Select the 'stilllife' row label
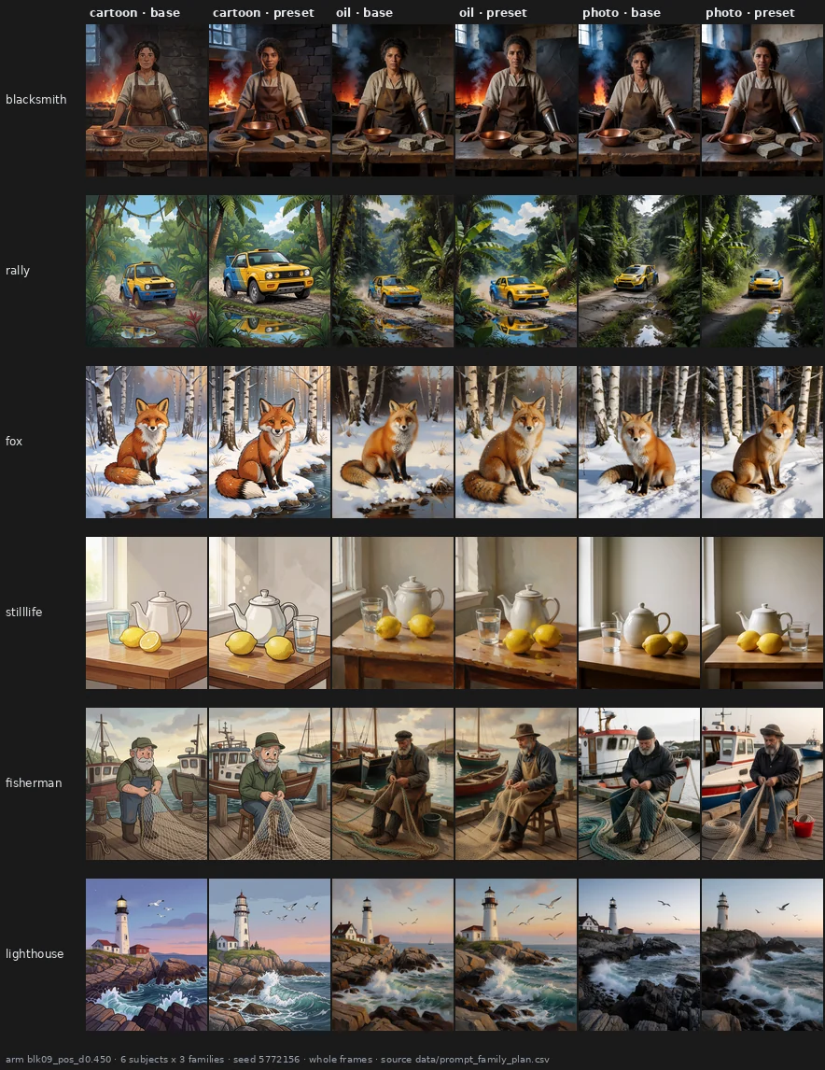This screenshot has width=825, height=1070. [x=24, y=612]
